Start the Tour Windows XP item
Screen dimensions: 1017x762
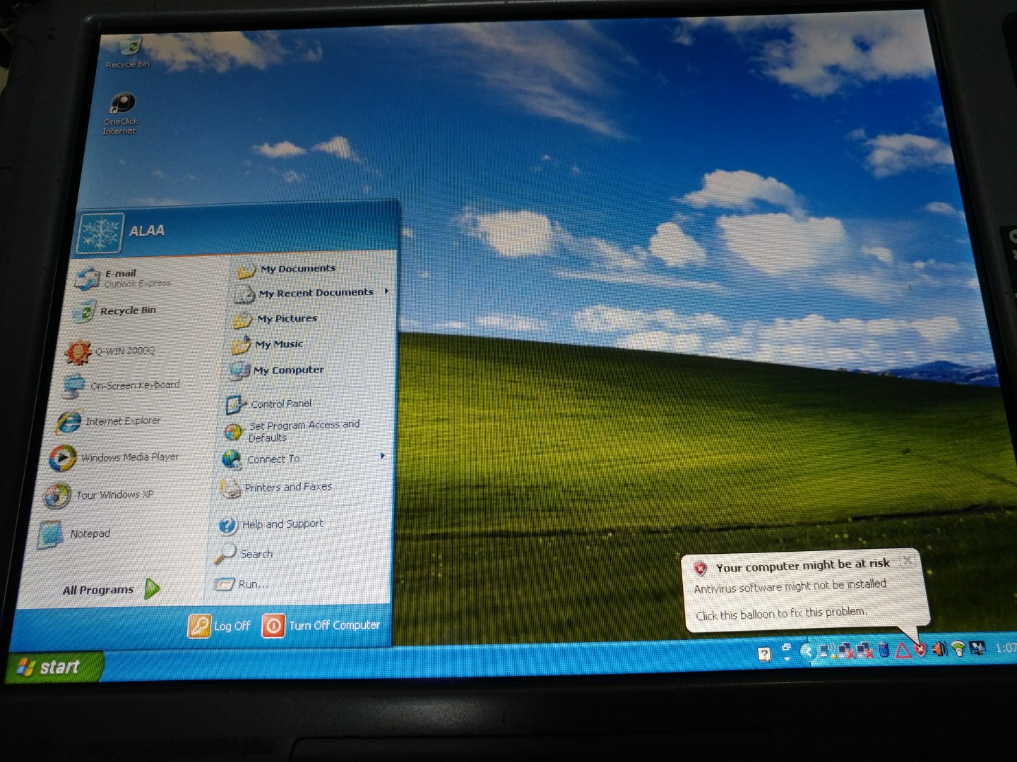click(99, 495)
